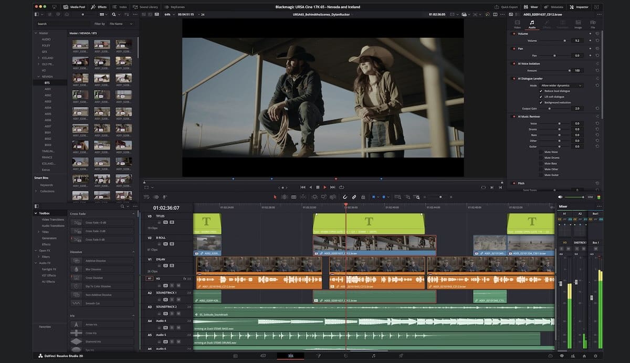Click the ES_Solitude_Soundtrack audio clip

[374, 311]
